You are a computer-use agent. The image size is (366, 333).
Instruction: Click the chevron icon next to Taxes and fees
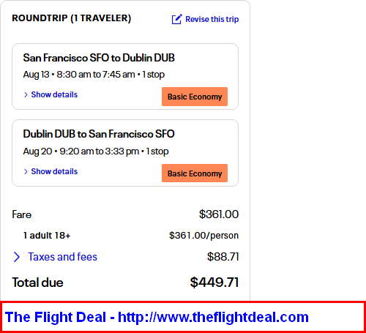(17, 257)
